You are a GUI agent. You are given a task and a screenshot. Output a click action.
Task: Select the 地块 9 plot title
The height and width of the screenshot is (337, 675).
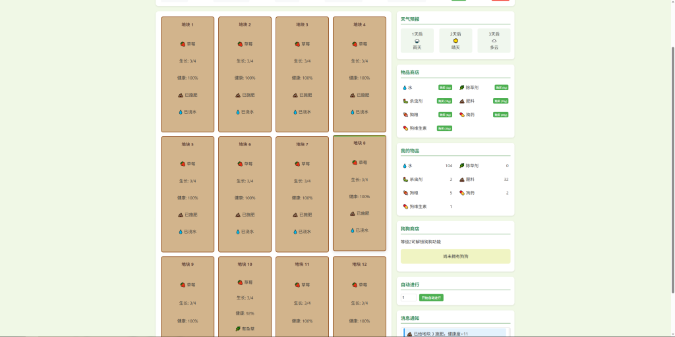coord(188,265)
